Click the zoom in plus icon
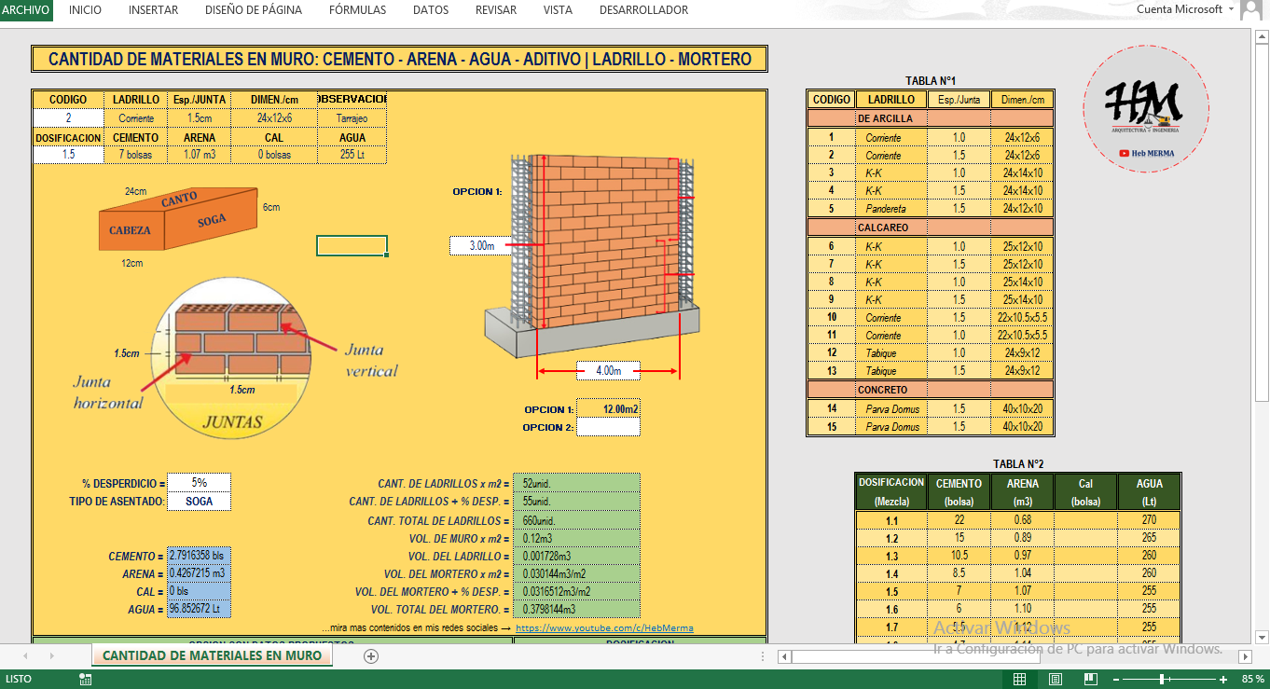Image resolution: width=1270 pixels, height=689 pixels. pyautogui.click(x=1223, y=679)
